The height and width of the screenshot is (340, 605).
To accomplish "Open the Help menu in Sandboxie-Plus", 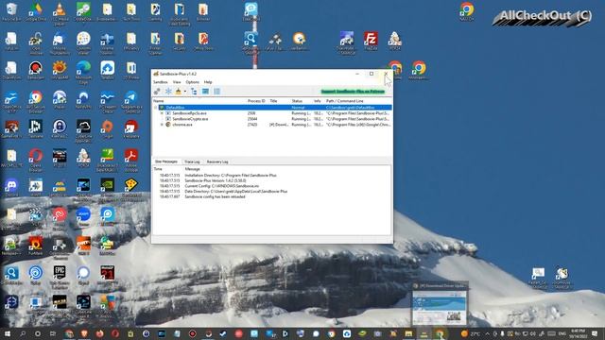I will 208,82.
